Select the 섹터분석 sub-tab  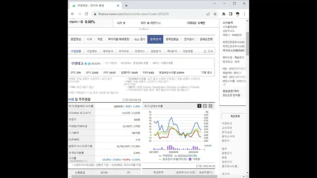click(172, 51)
